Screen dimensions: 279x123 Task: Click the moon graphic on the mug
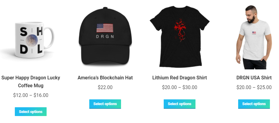coord(32,40)
